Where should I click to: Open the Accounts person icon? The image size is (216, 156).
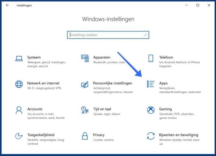[19, 110]
